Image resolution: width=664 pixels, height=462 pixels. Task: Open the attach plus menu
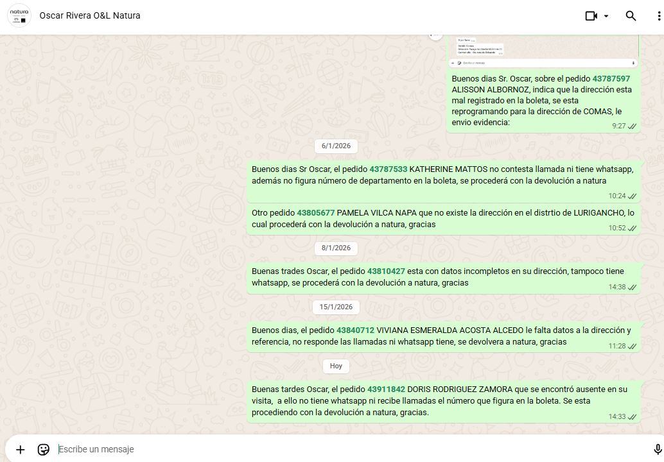(x=20, y=449)
